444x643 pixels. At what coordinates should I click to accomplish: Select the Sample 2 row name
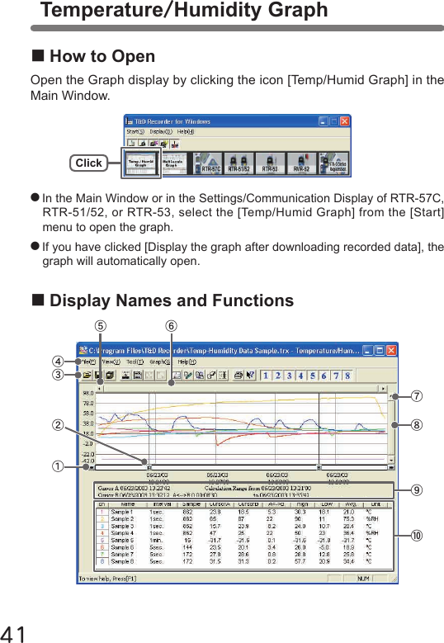coord(122,519)
